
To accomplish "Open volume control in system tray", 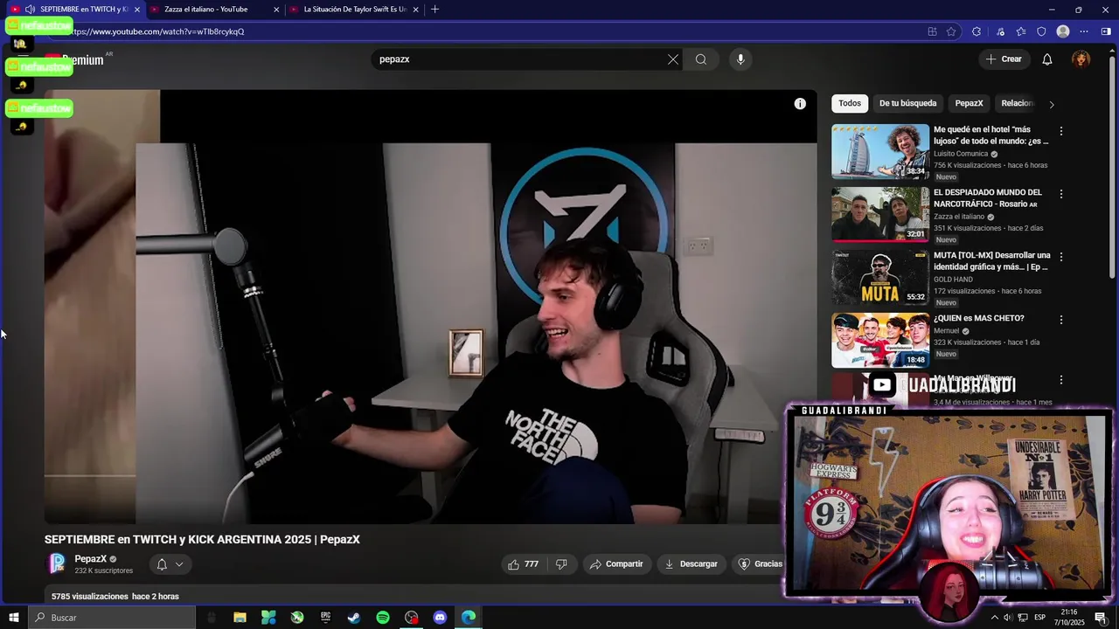I will click(1007, 618).
